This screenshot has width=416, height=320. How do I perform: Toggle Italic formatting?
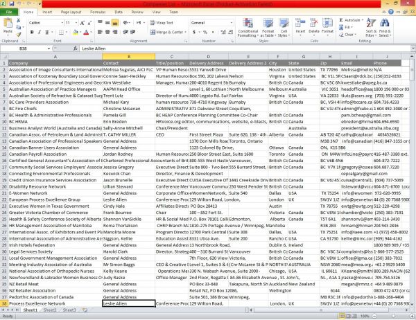(40, 32)
